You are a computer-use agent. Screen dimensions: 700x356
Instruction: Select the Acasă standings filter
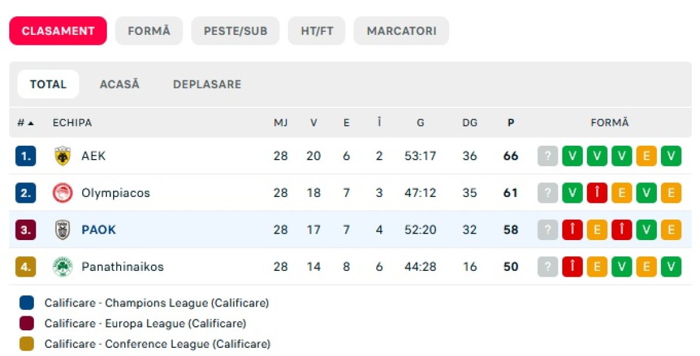pos(120,84)
